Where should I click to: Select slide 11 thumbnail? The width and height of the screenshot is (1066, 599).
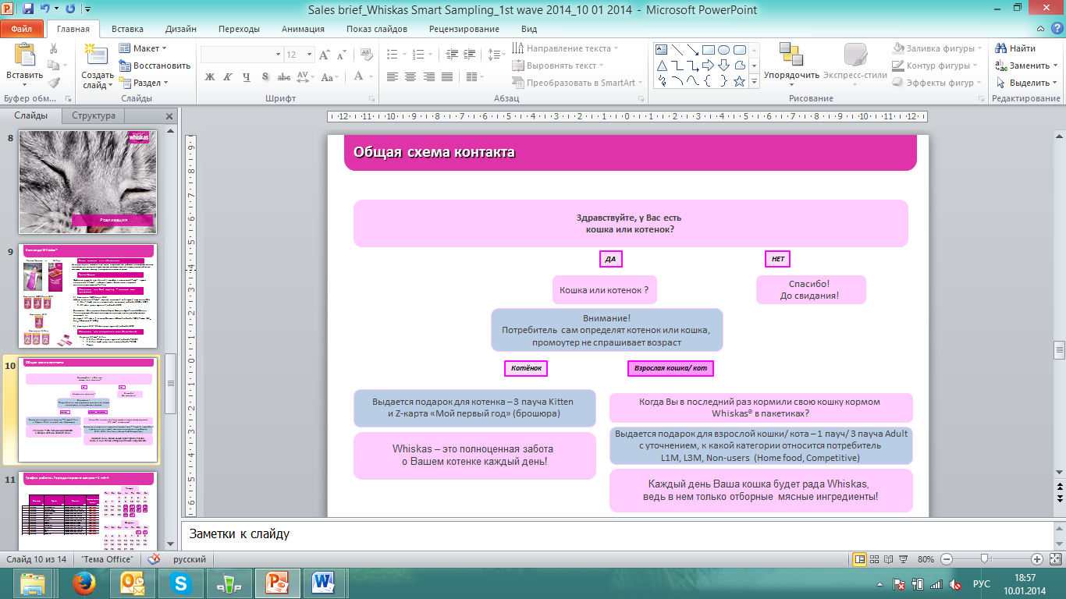pyautogui.click(x=87, y=511)
